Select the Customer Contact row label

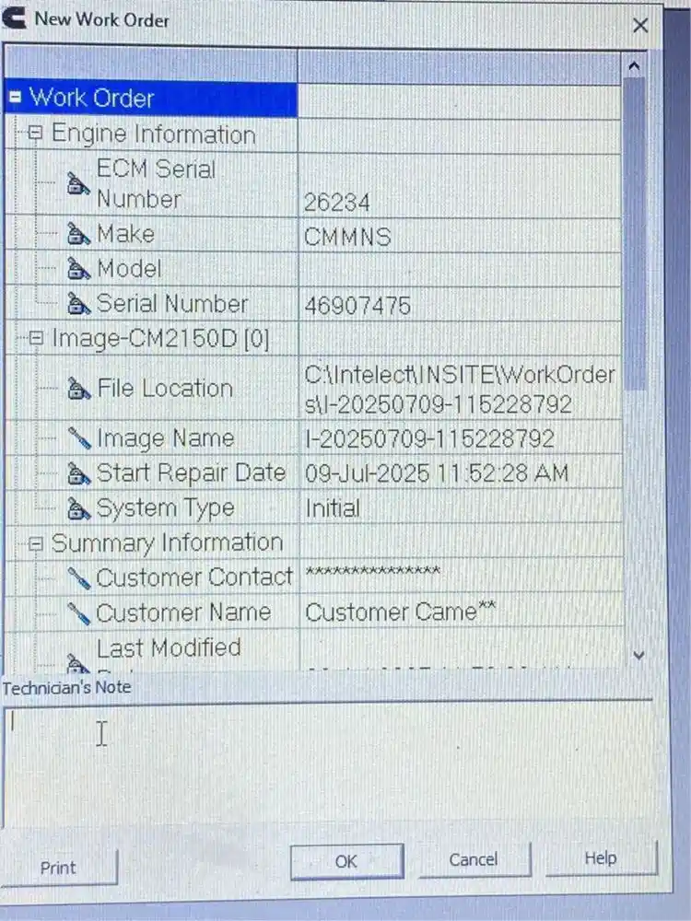194,577
